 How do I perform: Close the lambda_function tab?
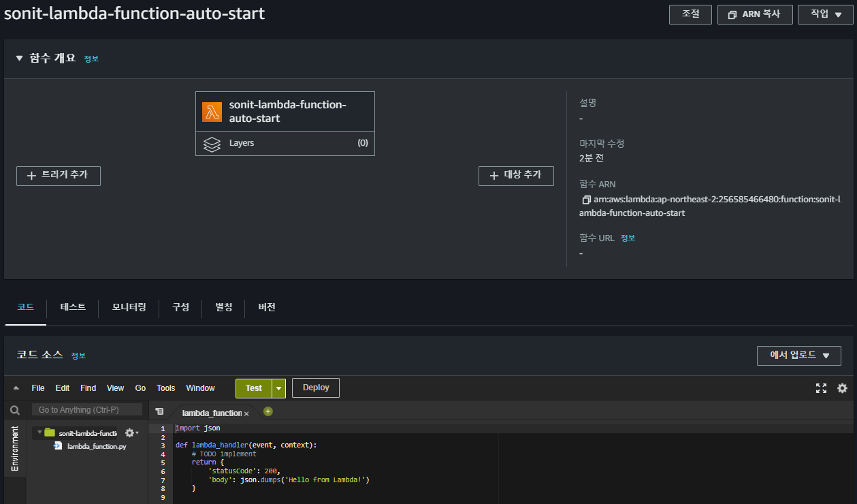click(246, 413)
